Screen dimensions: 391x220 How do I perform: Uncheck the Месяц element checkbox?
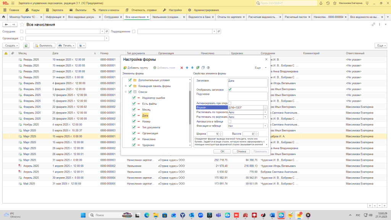(134, 109)
